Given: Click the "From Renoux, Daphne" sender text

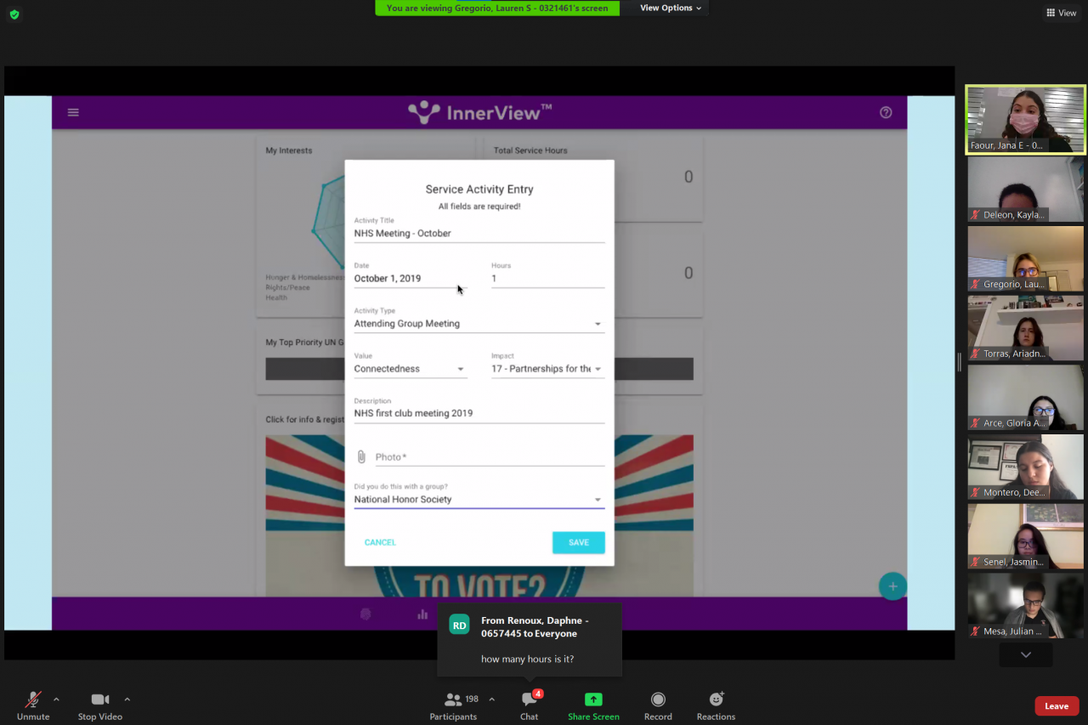Looking at the screenshot, I should point(535,627).
